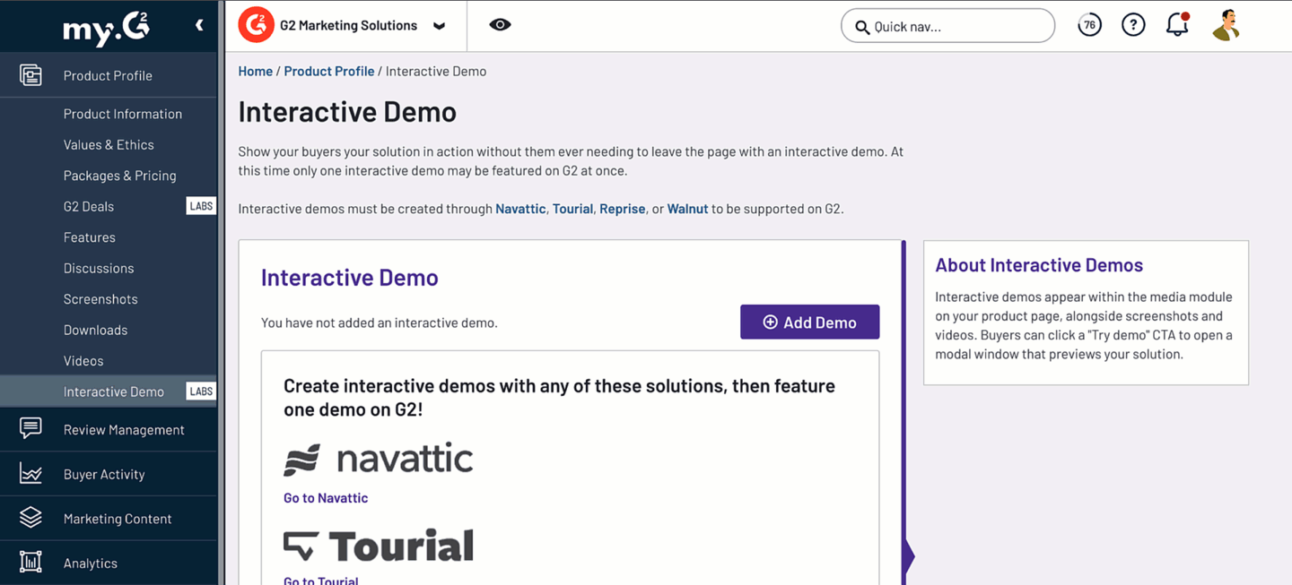Collapse the sidebar with the left chevron
The height and width of the screenshot is (585, 1292).
point(199,25)
